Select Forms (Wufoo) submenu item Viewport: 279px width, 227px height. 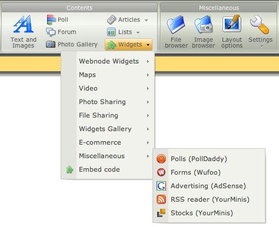(209, 172)
